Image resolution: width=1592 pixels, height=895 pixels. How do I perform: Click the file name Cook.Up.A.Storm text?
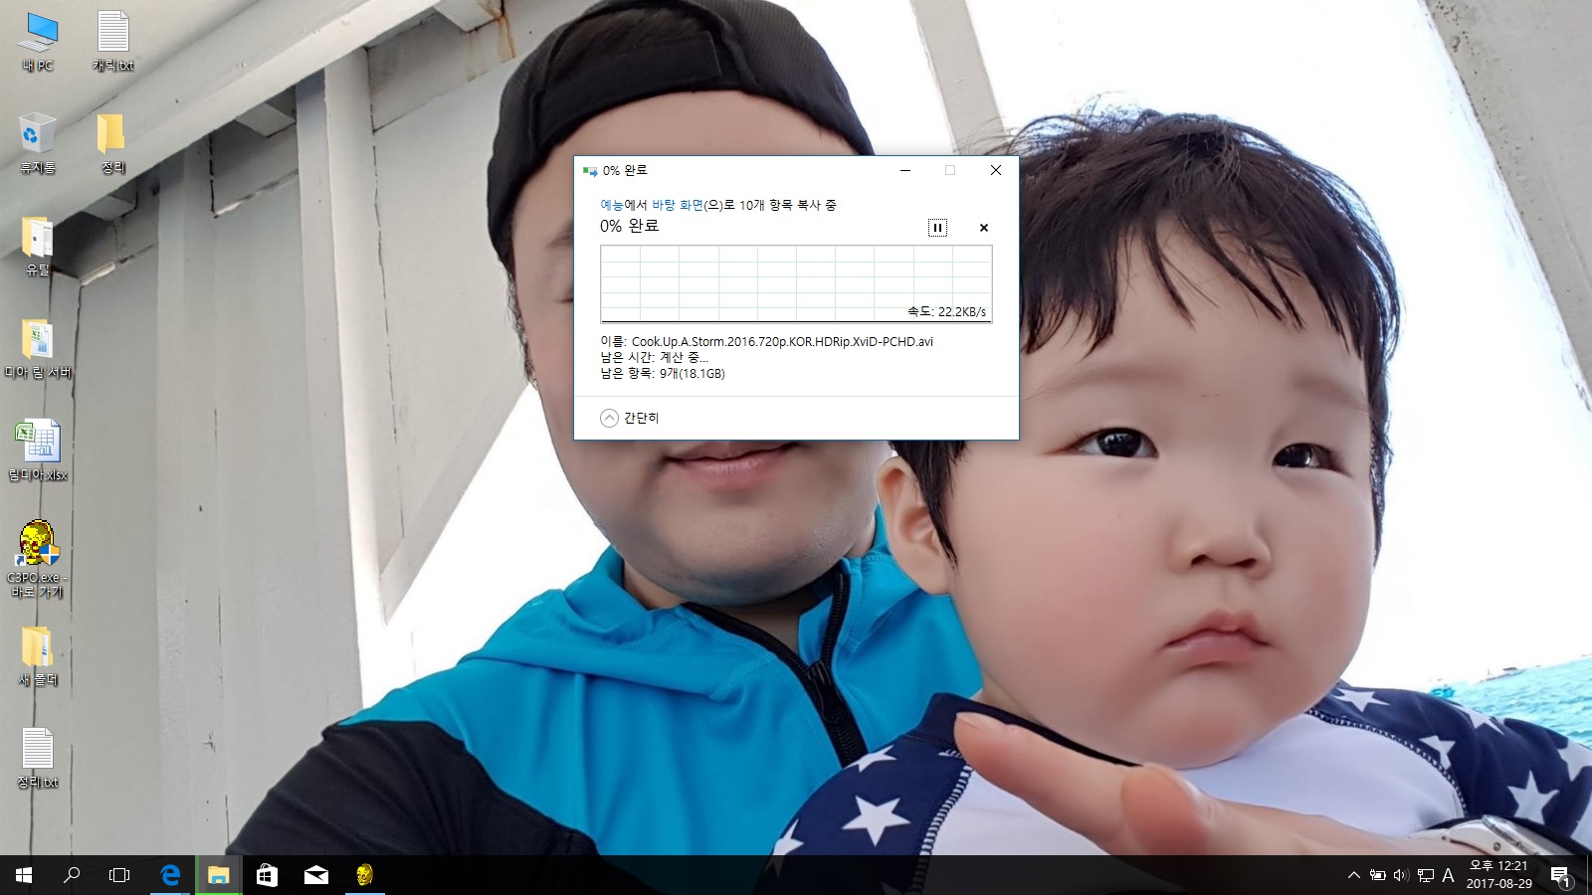(x=782, y=341)
